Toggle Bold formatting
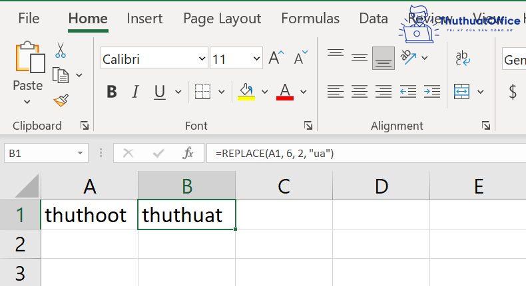 (x=112, y=92)
